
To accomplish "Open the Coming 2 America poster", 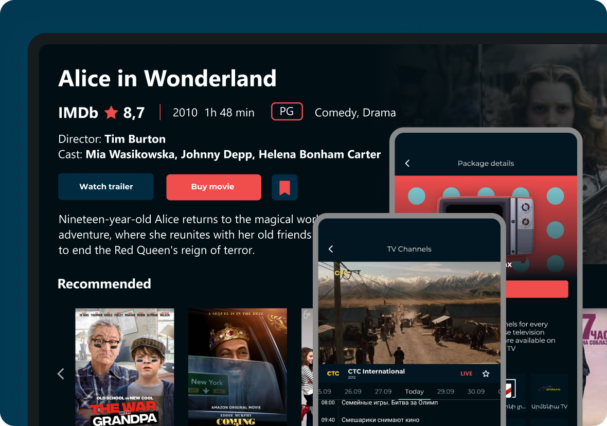I will click(237, 366).
